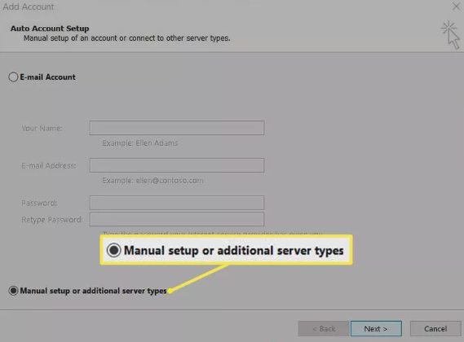Click the Example: ellen@contoso.com hint text
The image size is (464, 342).
tap(152, 181)
